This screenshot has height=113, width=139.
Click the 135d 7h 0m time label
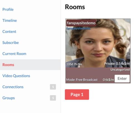click(x=74, y=64)
